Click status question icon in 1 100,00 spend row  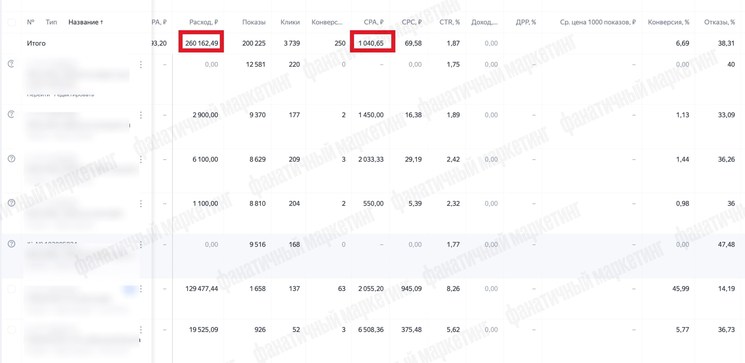click(x=11, y=203)
